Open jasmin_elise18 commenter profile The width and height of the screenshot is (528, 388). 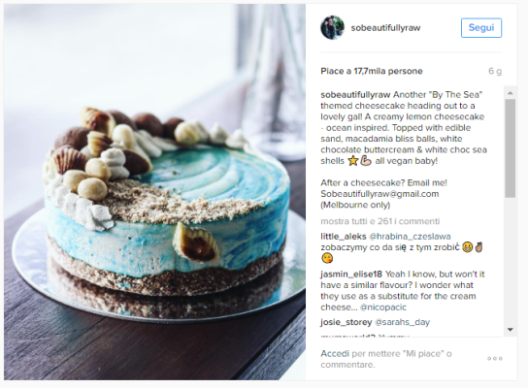click(351, 274)
